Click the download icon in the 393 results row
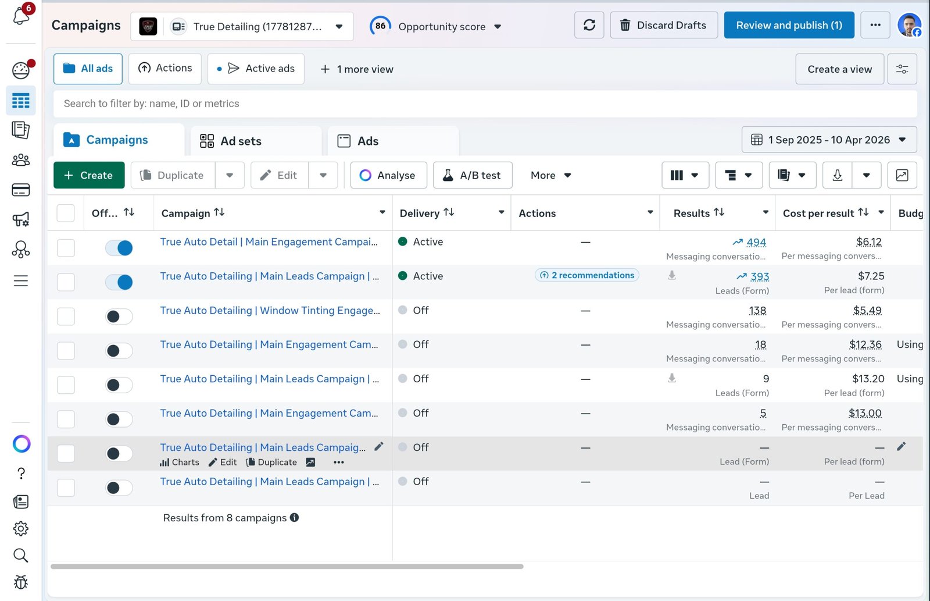The width and height of the screenshot is (930, 601). click(672, 275)
